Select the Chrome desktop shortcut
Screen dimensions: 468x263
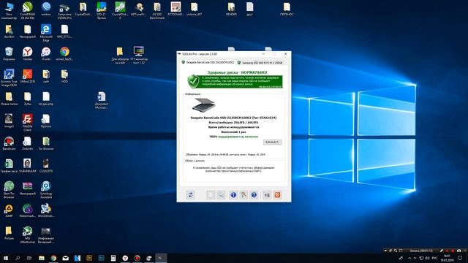64,53
